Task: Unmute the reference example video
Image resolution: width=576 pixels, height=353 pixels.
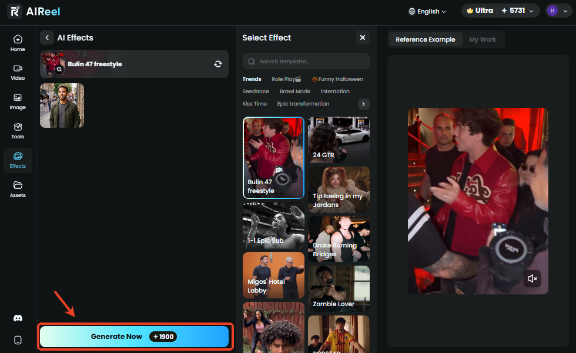Action: point(533,279)
